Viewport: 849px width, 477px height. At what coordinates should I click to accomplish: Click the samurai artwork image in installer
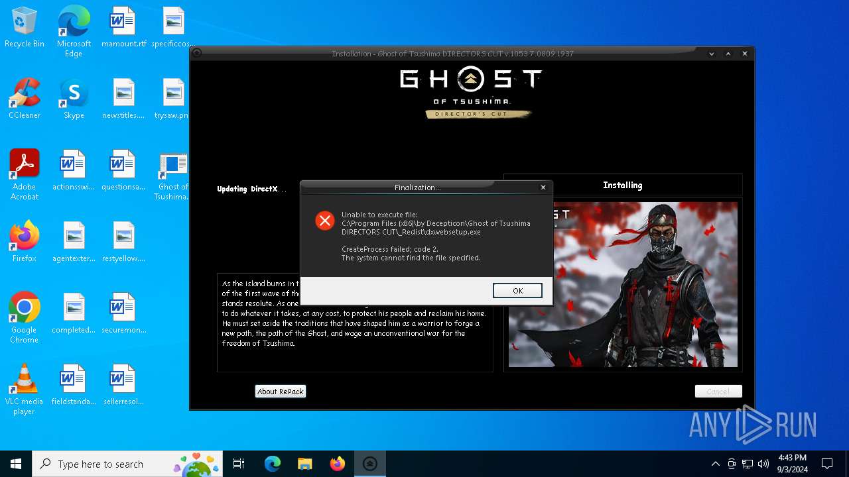623,285
